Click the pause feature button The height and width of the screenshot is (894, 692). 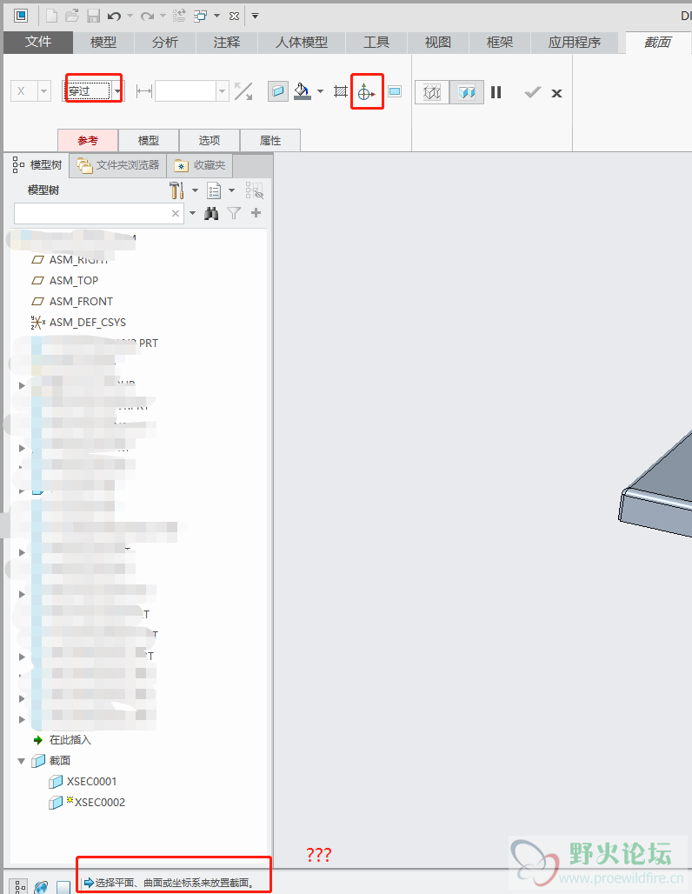[496, 92]
